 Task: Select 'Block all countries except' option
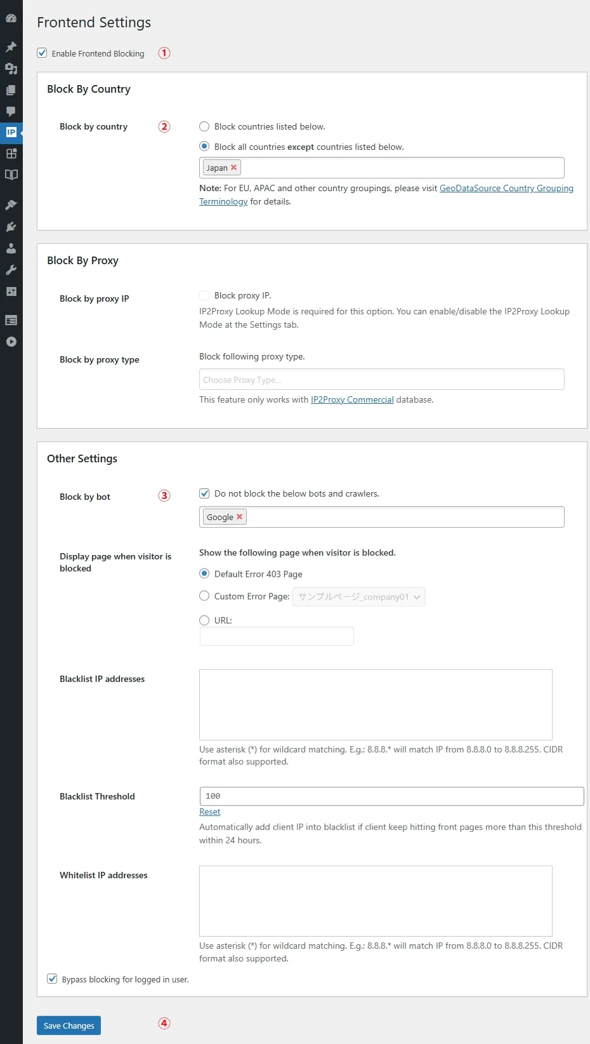click(x=204, y=147)
